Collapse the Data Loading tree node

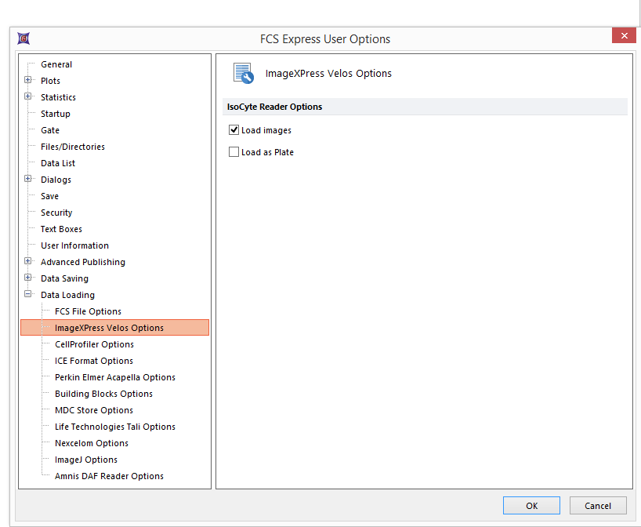tap(28, 295)
